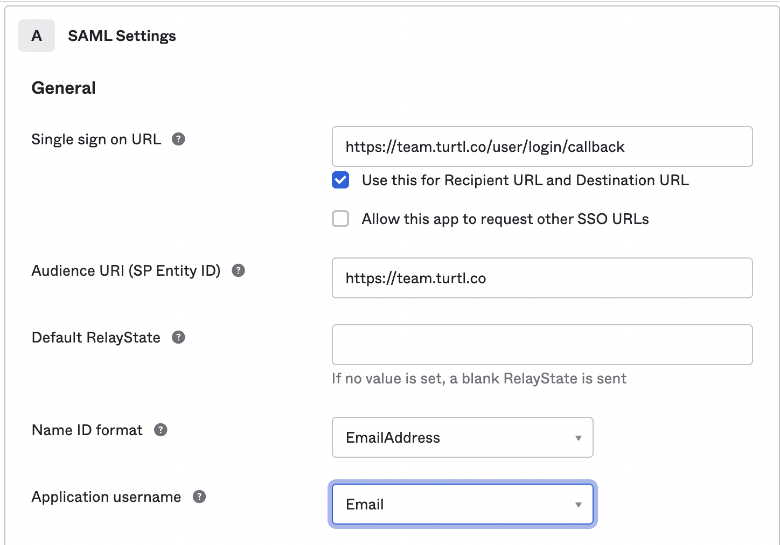
Task: Click the Single sign on URL input field
Action: (542, 146)
